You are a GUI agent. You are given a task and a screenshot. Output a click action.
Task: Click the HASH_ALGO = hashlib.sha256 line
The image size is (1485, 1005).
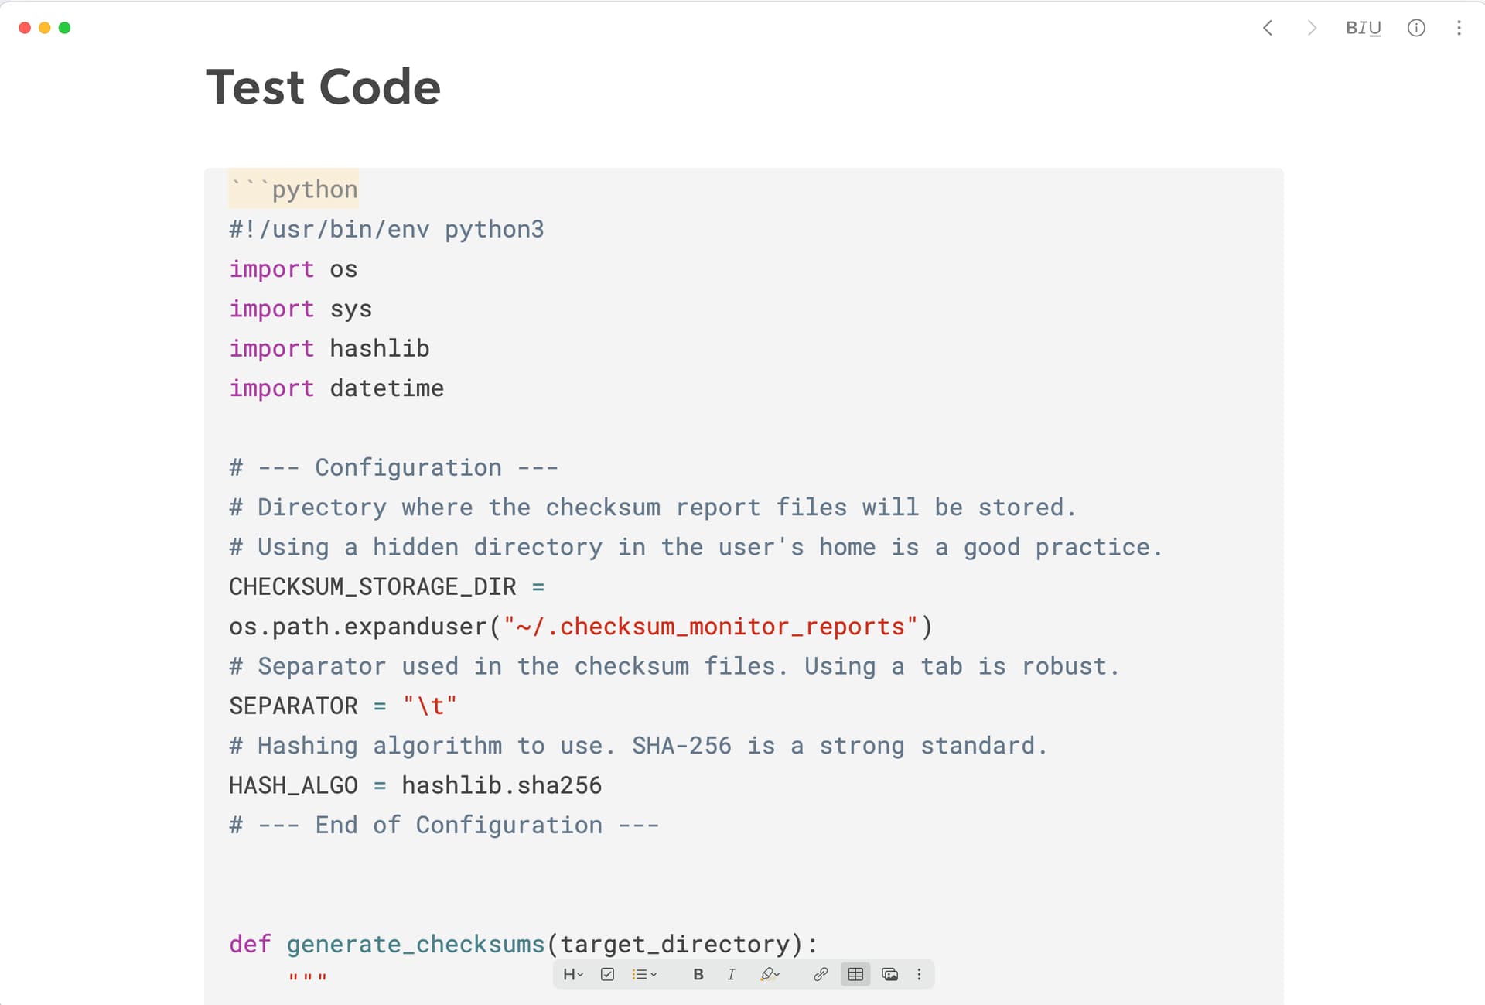coord(415,785)
